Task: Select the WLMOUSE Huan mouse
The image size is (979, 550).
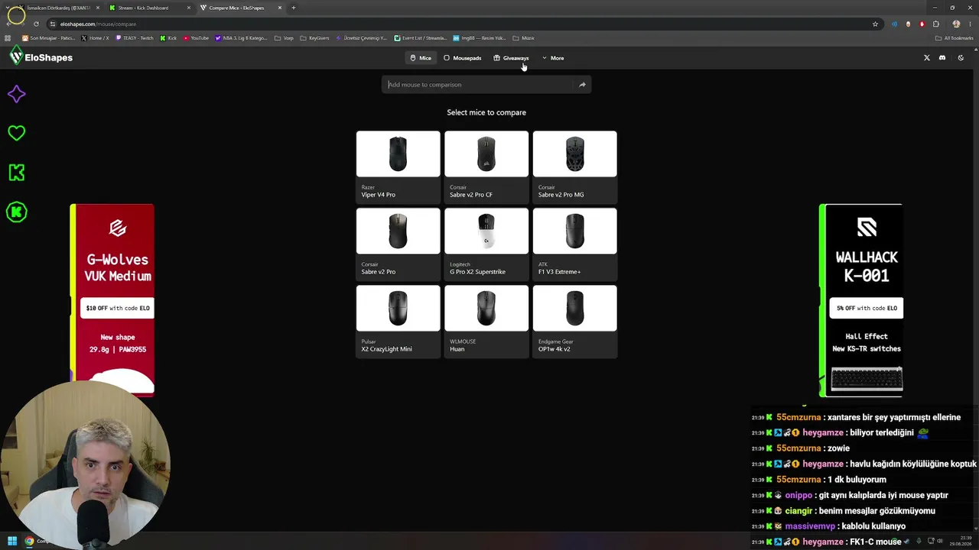Action: pos(486,320)
